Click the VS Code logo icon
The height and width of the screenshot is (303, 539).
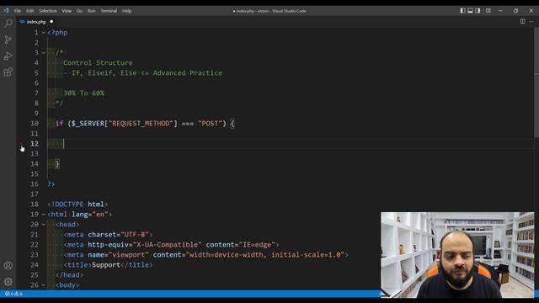pyautogui.click(x=6, y=11)
